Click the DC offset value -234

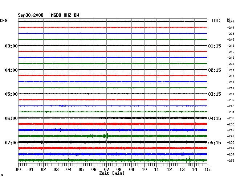231,112
